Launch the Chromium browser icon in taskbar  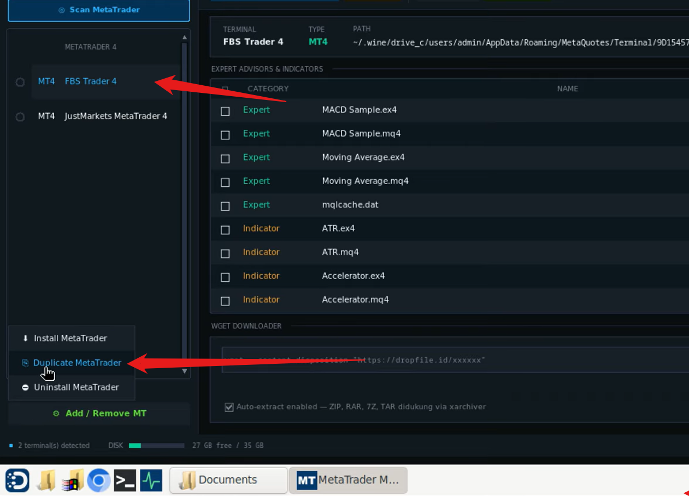point(99,480)
